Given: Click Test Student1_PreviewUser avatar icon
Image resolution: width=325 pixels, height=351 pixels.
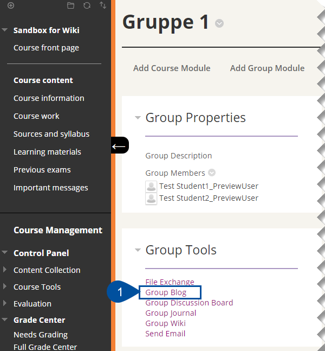Looking at the screenshot, I should [x=151, y=187].
